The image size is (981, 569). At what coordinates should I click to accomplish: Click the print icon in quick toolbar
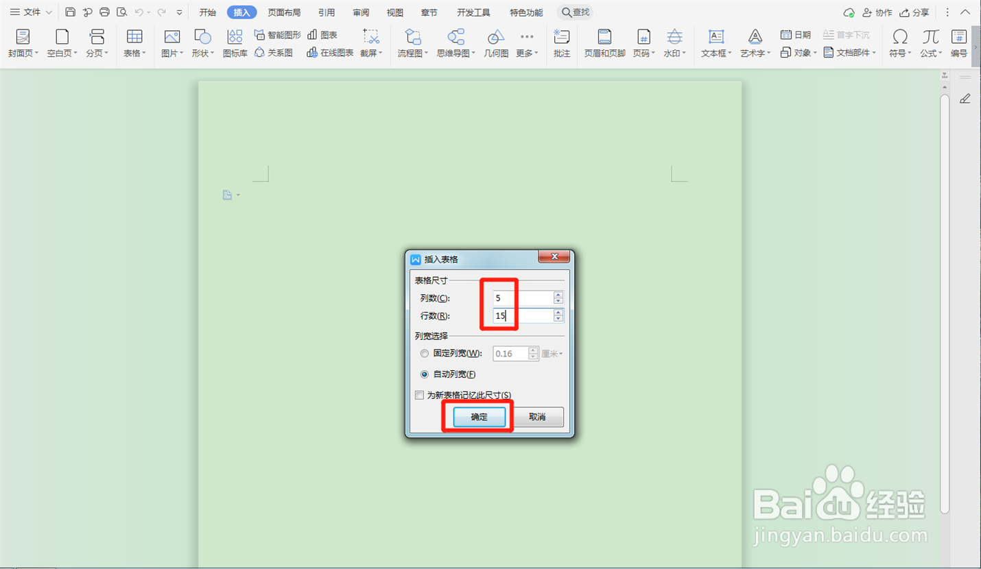[104, 12]
